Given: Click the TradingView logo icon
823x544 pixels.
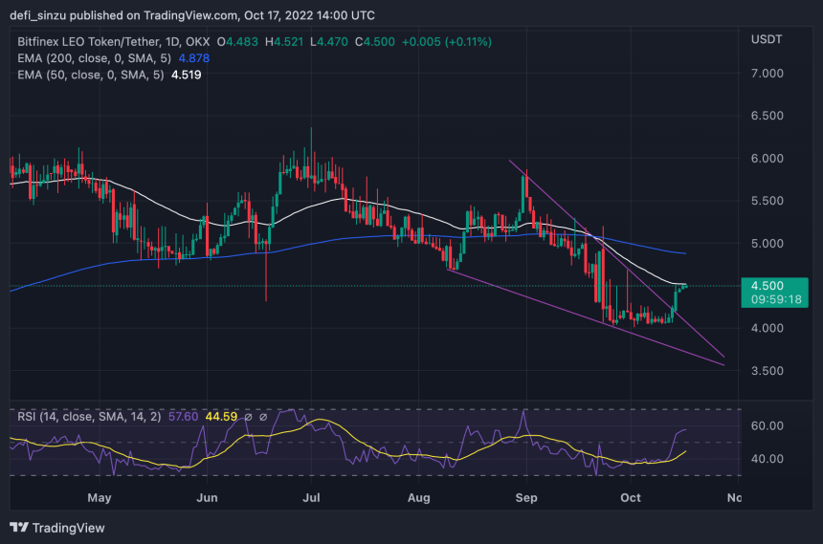Looking at the screenshot, I should [18, 527].
